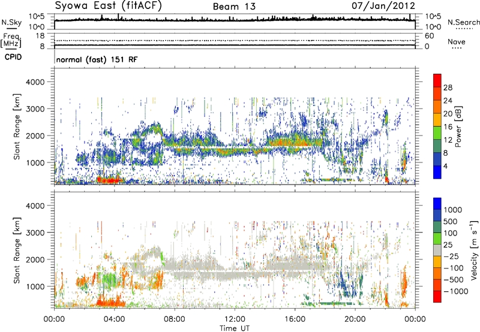Click the '16' power color bar value
Screen dimensions: 480x332
tap(448, 127)
